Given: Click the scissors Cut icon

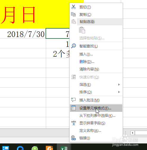Looking at the screenshot, I should pos(73,7).
